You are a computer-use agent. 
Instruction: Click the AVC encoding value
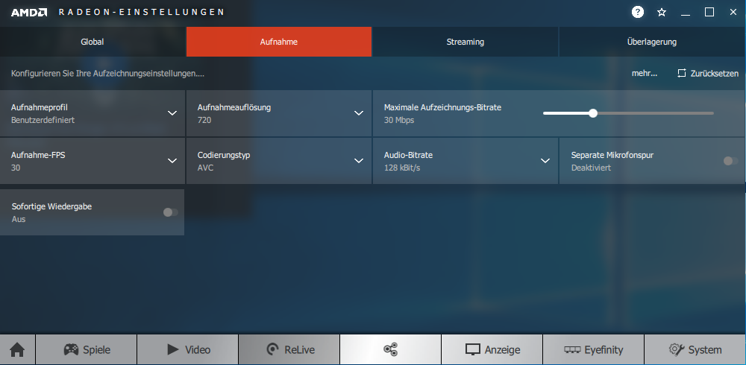point(206,168)
